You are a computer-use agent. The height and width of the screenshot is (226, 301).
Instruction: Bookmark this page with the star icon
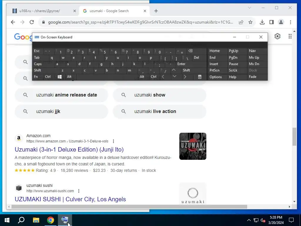[250, 22]
